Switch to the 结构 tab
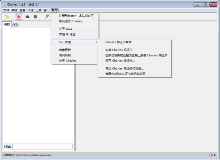The height and width of the screenshot is (160, 220). [7, 24]
